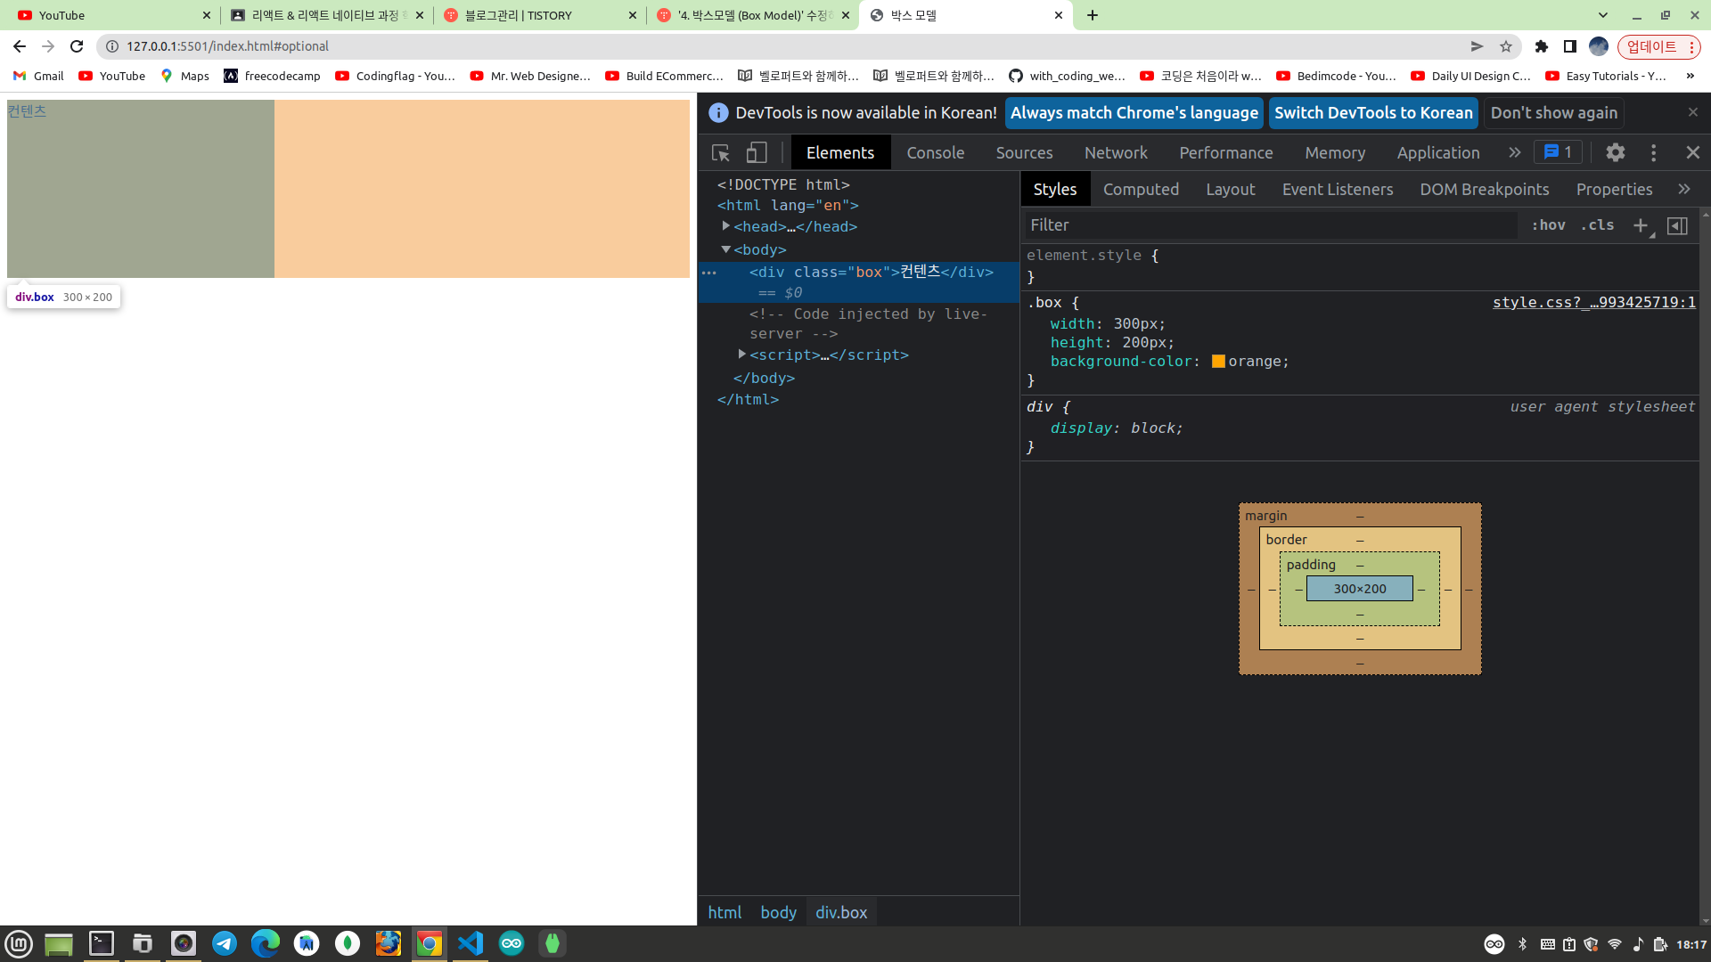Expand the head element node

[x=726, y=226]
